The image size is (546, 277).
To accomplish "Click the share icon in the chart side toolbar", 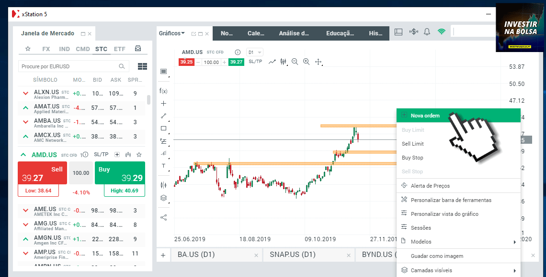I will click(x=164, y=218).
